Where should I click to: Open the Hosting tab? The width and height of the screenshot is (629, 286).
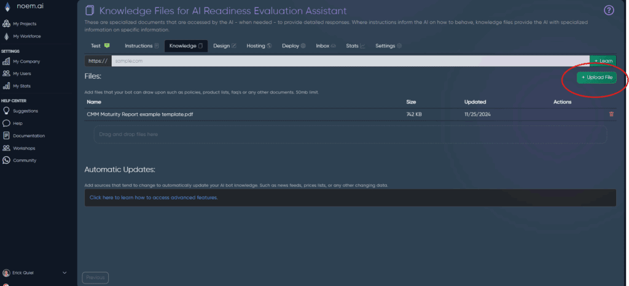259,46
